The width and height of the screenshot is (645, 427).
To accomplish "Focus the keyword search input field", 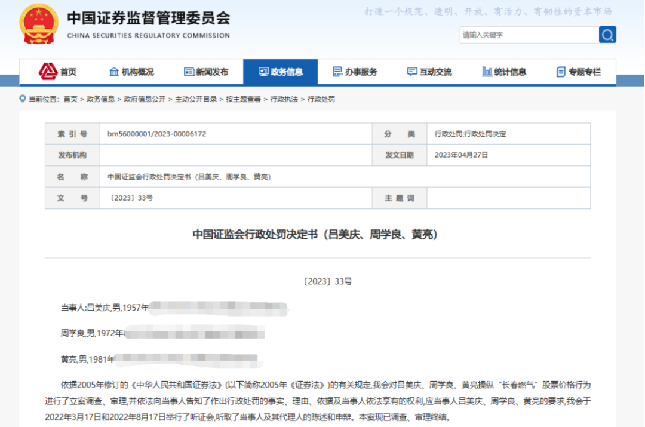I will click(x=529, y=35).
